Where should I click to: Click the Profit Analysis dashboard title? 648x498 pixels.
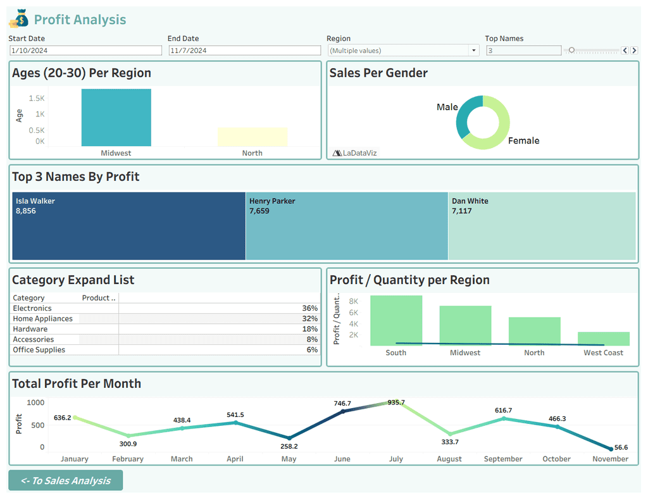pos(80,20)
